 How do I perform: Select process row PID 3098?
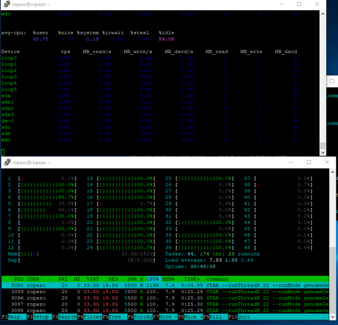[x=165, y=310]
